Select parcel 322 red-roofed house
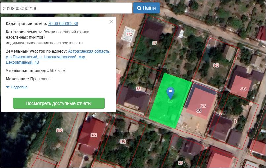Viewport: 266px width, 168px height. [x=94, y=135]
